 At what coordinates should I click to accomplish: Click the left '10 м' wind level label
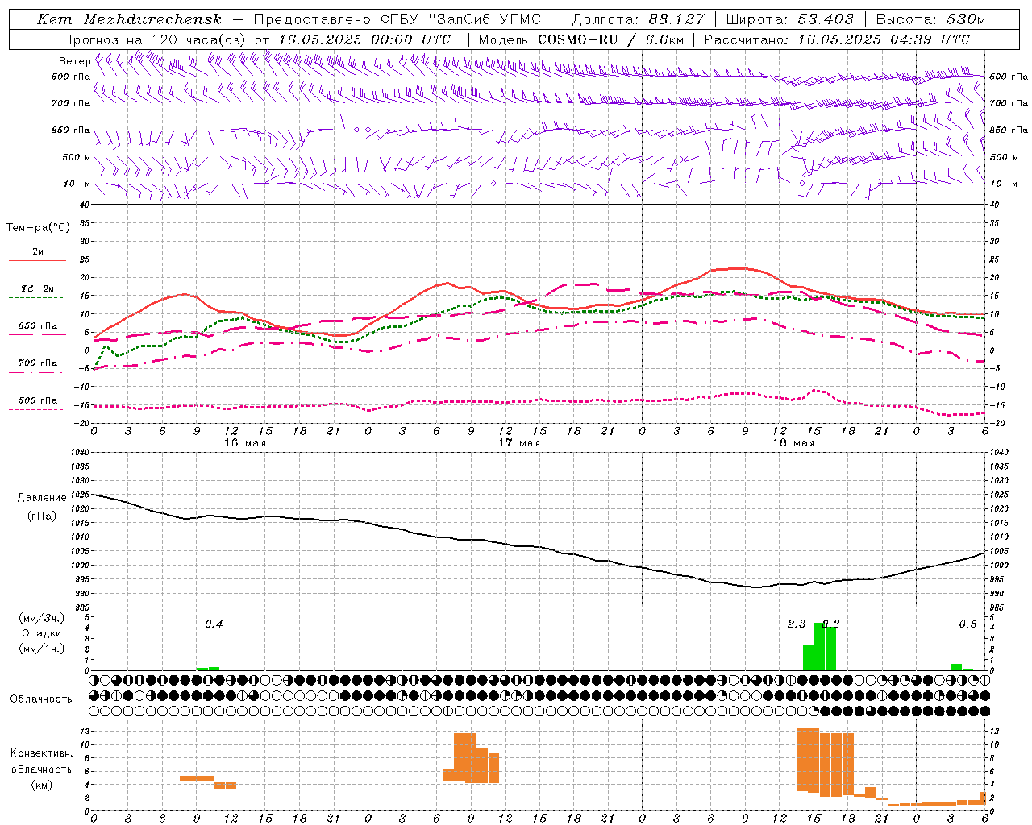point(77,184)
